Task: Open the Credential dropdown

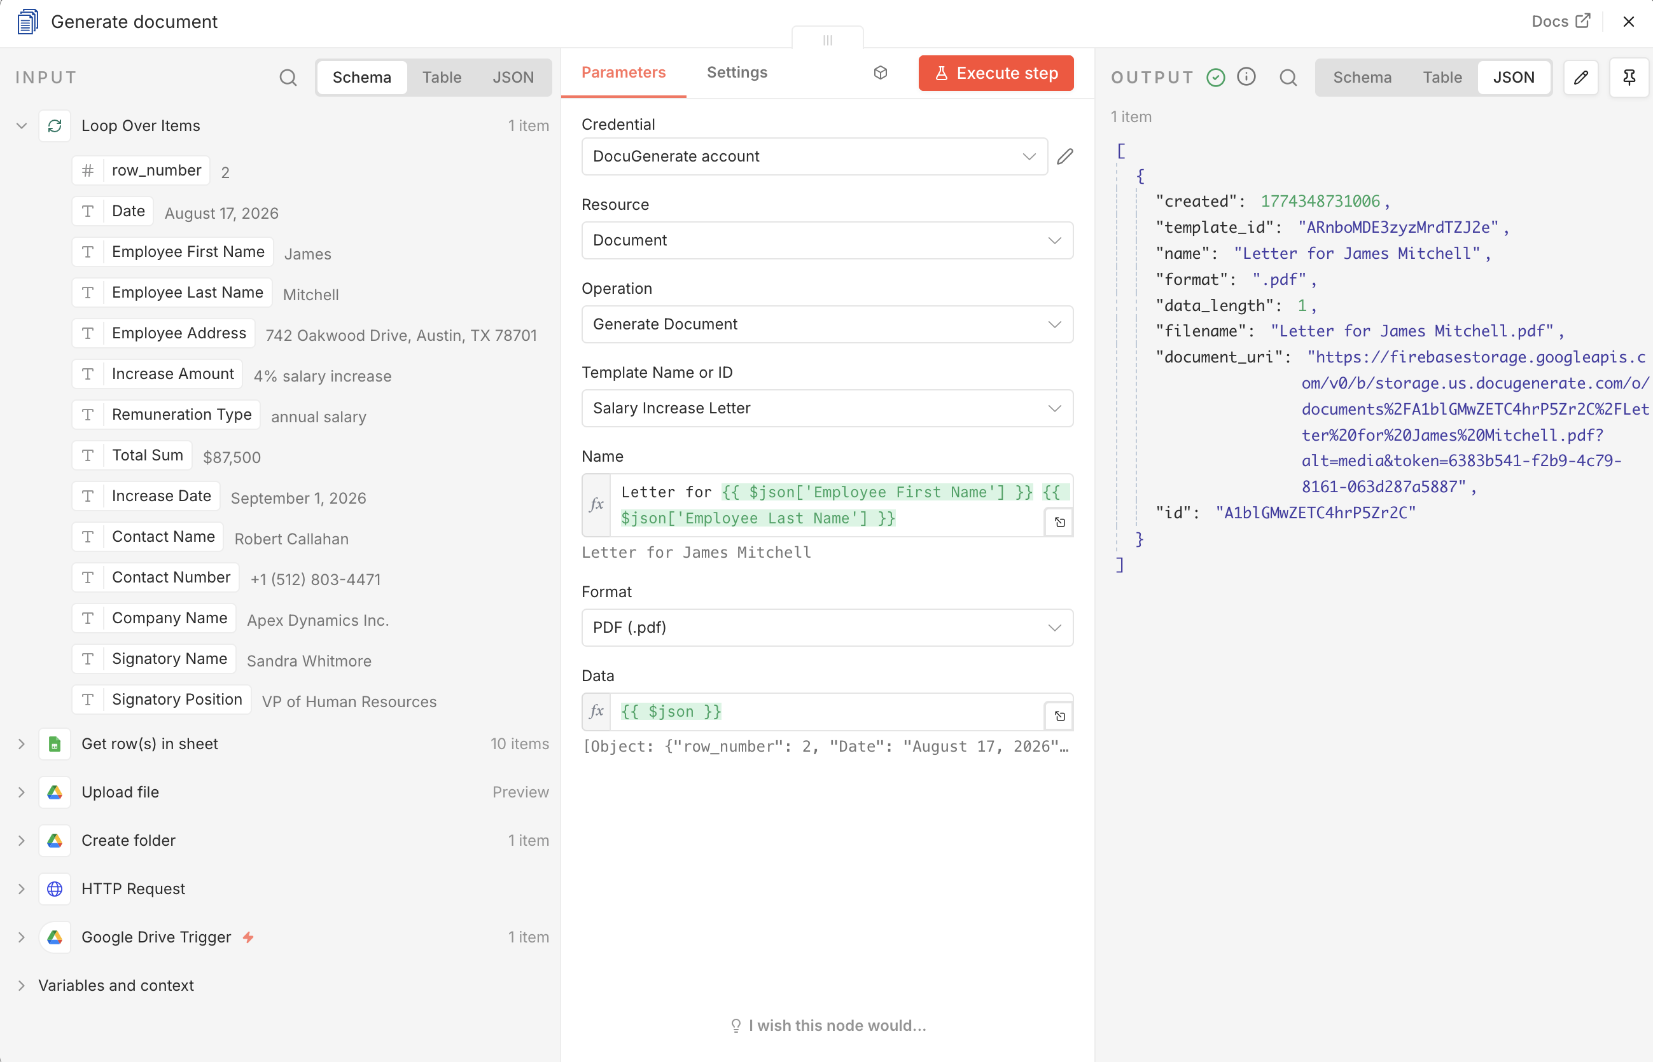Action: coord(814,156)
